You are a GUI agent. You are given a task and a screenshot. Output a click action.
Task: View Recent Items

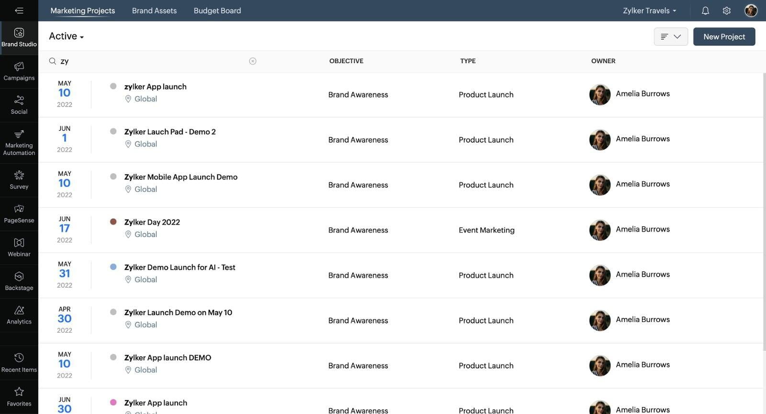pos(19,363)
